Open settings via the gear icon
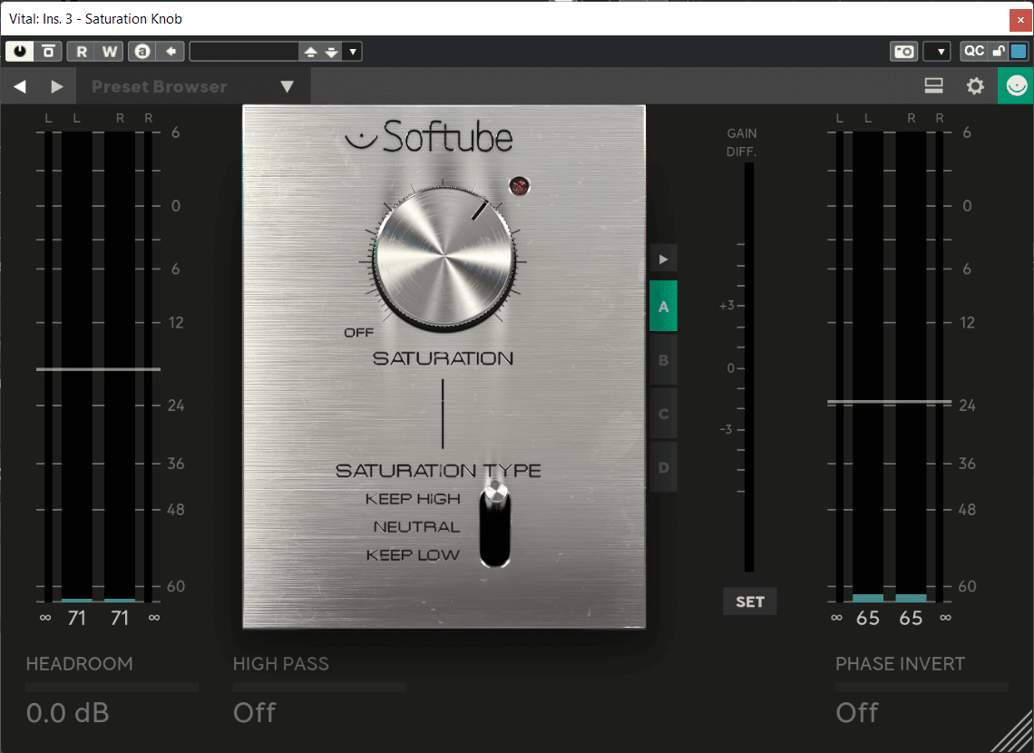Viewport: 1034px width, 753px height. pos(975,85)
